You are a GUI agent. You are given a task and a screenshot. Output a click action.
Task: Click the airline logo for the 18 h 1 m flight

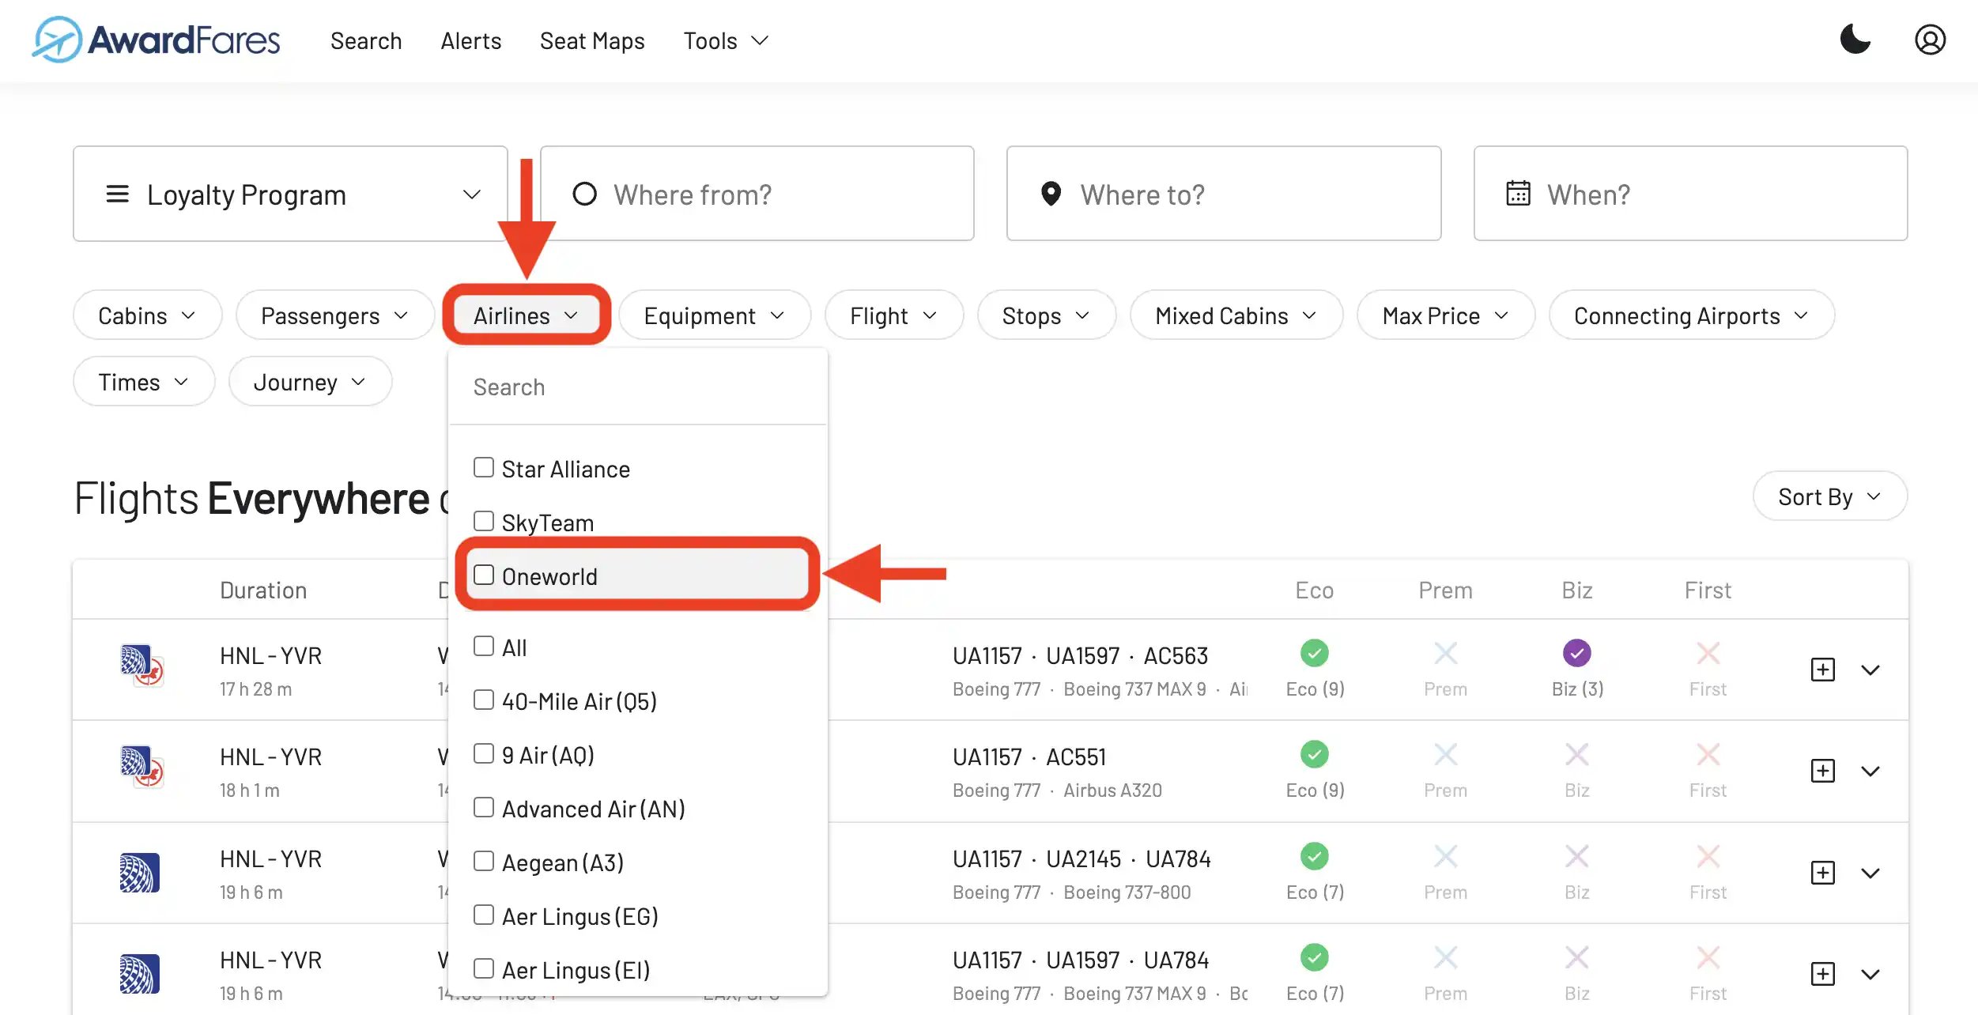click(x=141, y=767)
